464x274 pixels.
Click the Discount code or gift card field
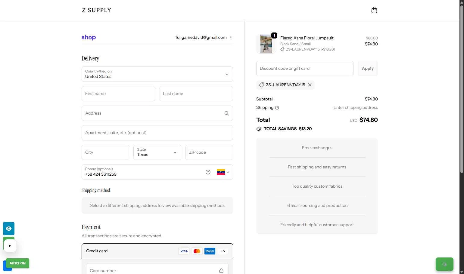click(x=305, y=68)
